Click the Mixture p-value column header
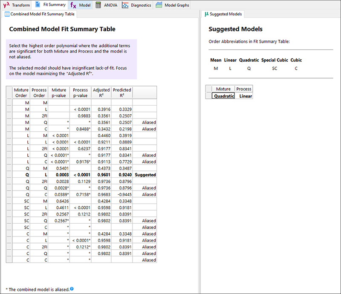341x294 pixels. pos(59,93)
